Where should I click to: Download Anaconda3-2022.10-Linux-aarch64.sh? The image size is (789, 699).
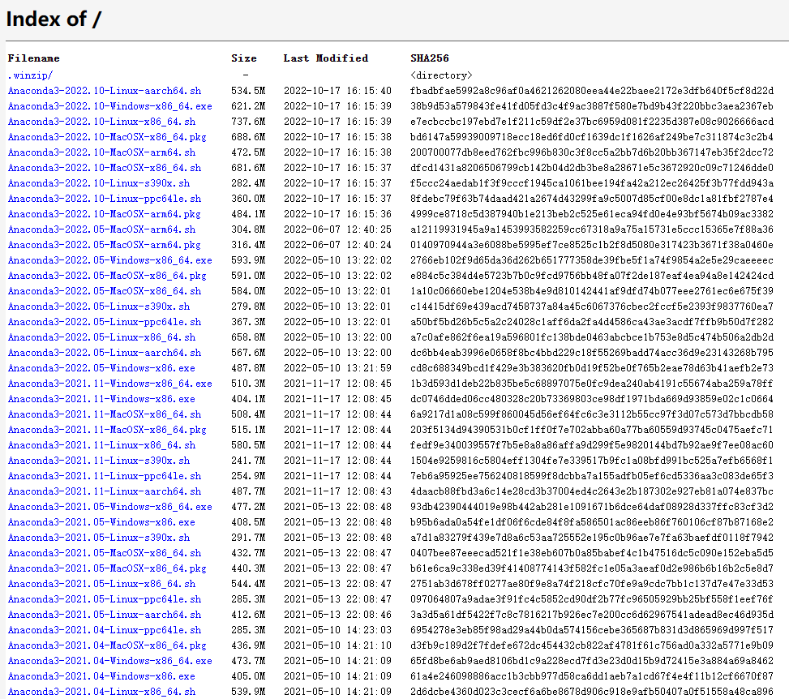[x=104, y=91]
